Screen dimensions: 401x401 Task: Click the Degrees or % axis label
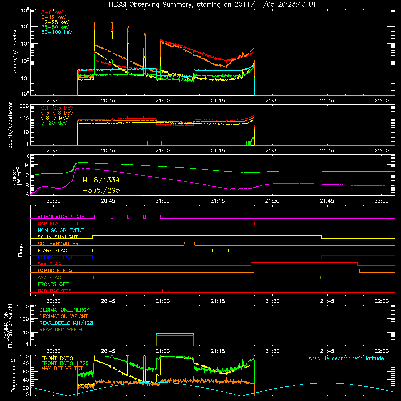[x=13, y=375]
